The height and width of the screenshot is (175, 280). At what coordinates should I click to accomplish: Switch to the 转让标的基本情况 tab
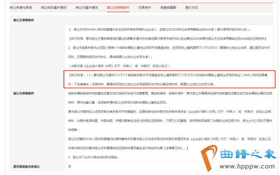coord(54,8)
